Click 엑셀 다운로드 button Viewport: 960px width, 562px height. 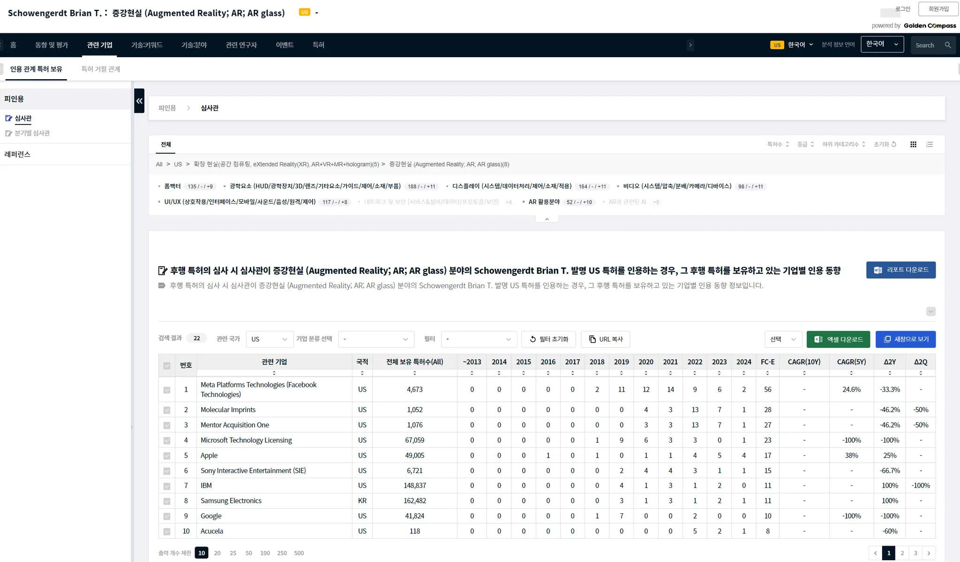coord(838,339)
